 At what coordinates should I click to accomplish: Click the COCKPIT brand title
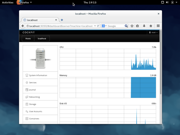[29, 32]
